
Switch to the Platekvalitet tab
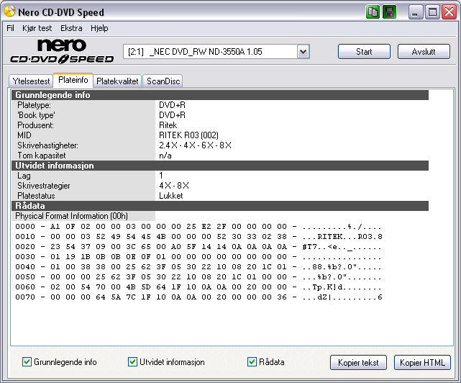pos(117,81)
